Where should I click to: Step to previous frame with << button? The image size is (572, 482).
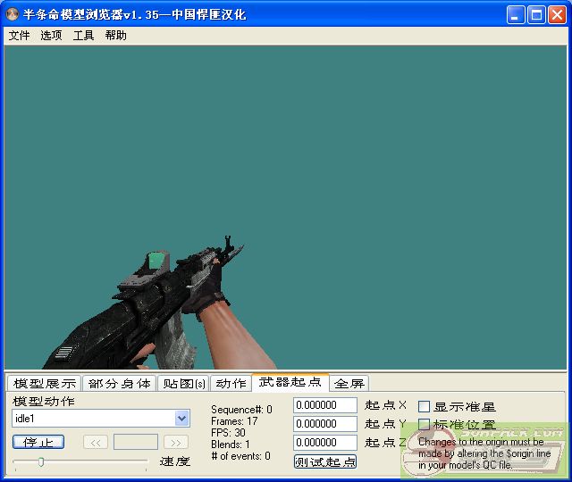click(x=96, y=443)
